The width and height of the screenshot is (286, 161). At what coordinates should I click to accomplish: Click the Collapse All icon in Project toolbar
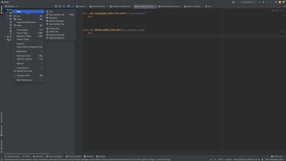pos(64,6)
